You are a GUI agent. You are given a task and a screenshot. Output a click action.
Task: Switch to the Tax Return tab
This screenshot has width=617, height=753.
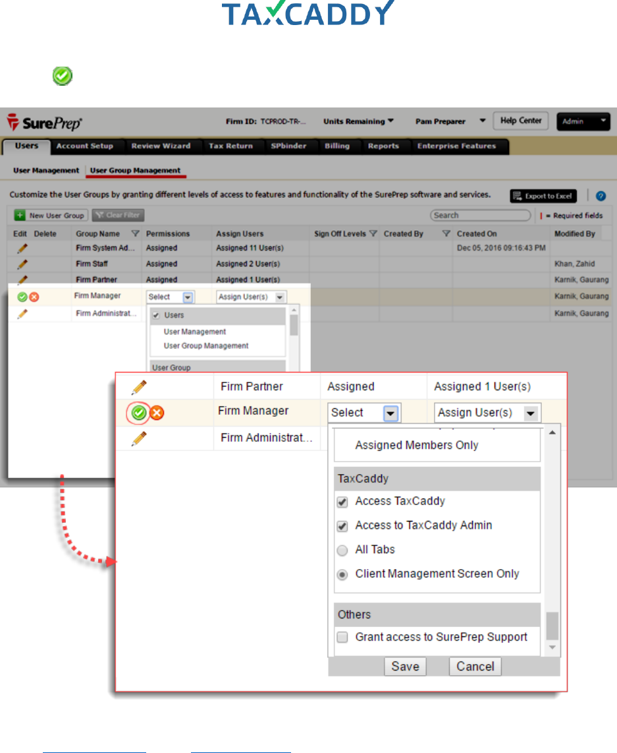[x=230, y=146]
